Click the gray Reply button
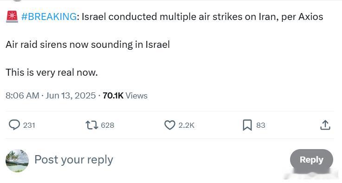 click(x=311, y=160)
